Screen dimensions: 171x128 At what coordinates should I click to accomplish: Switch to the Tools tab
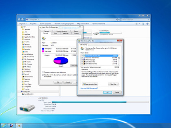coord(55,33)
